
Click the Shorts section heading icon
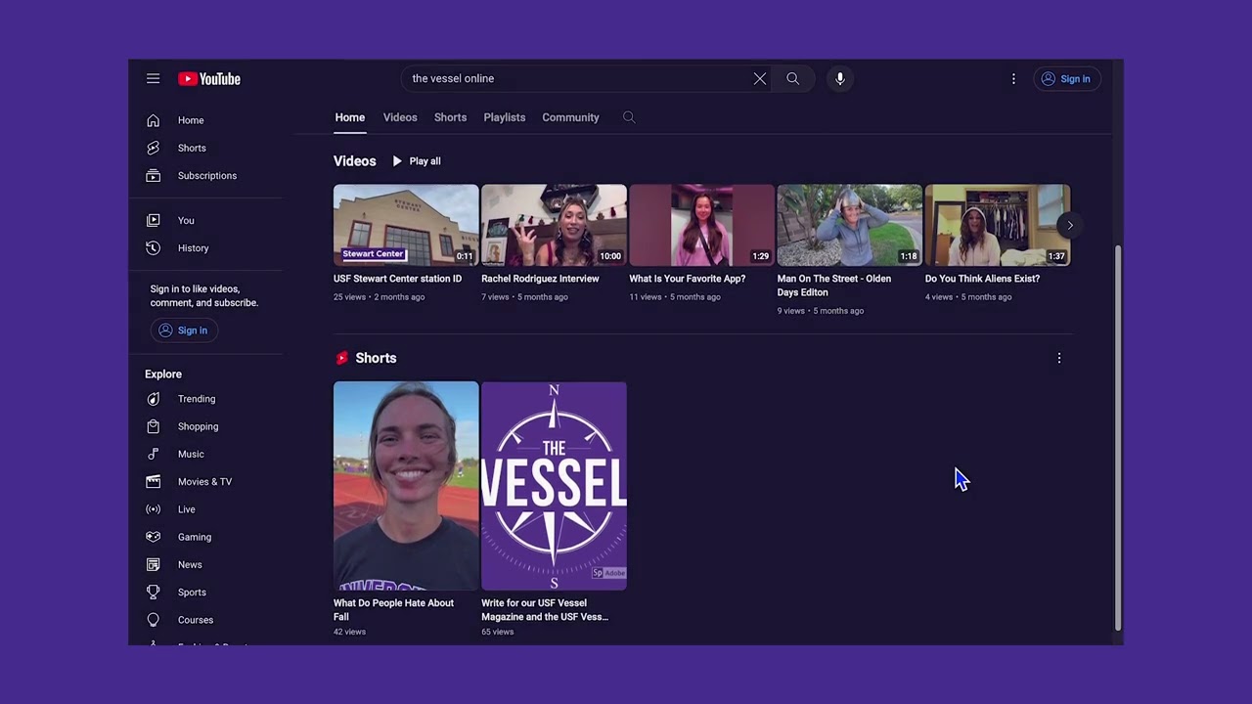(341, 359)
